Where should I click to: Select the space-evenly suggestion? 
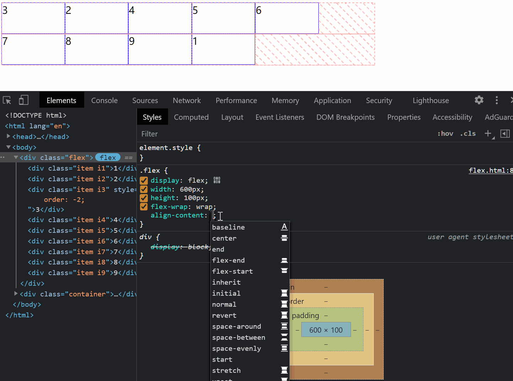tap(250, 348)
